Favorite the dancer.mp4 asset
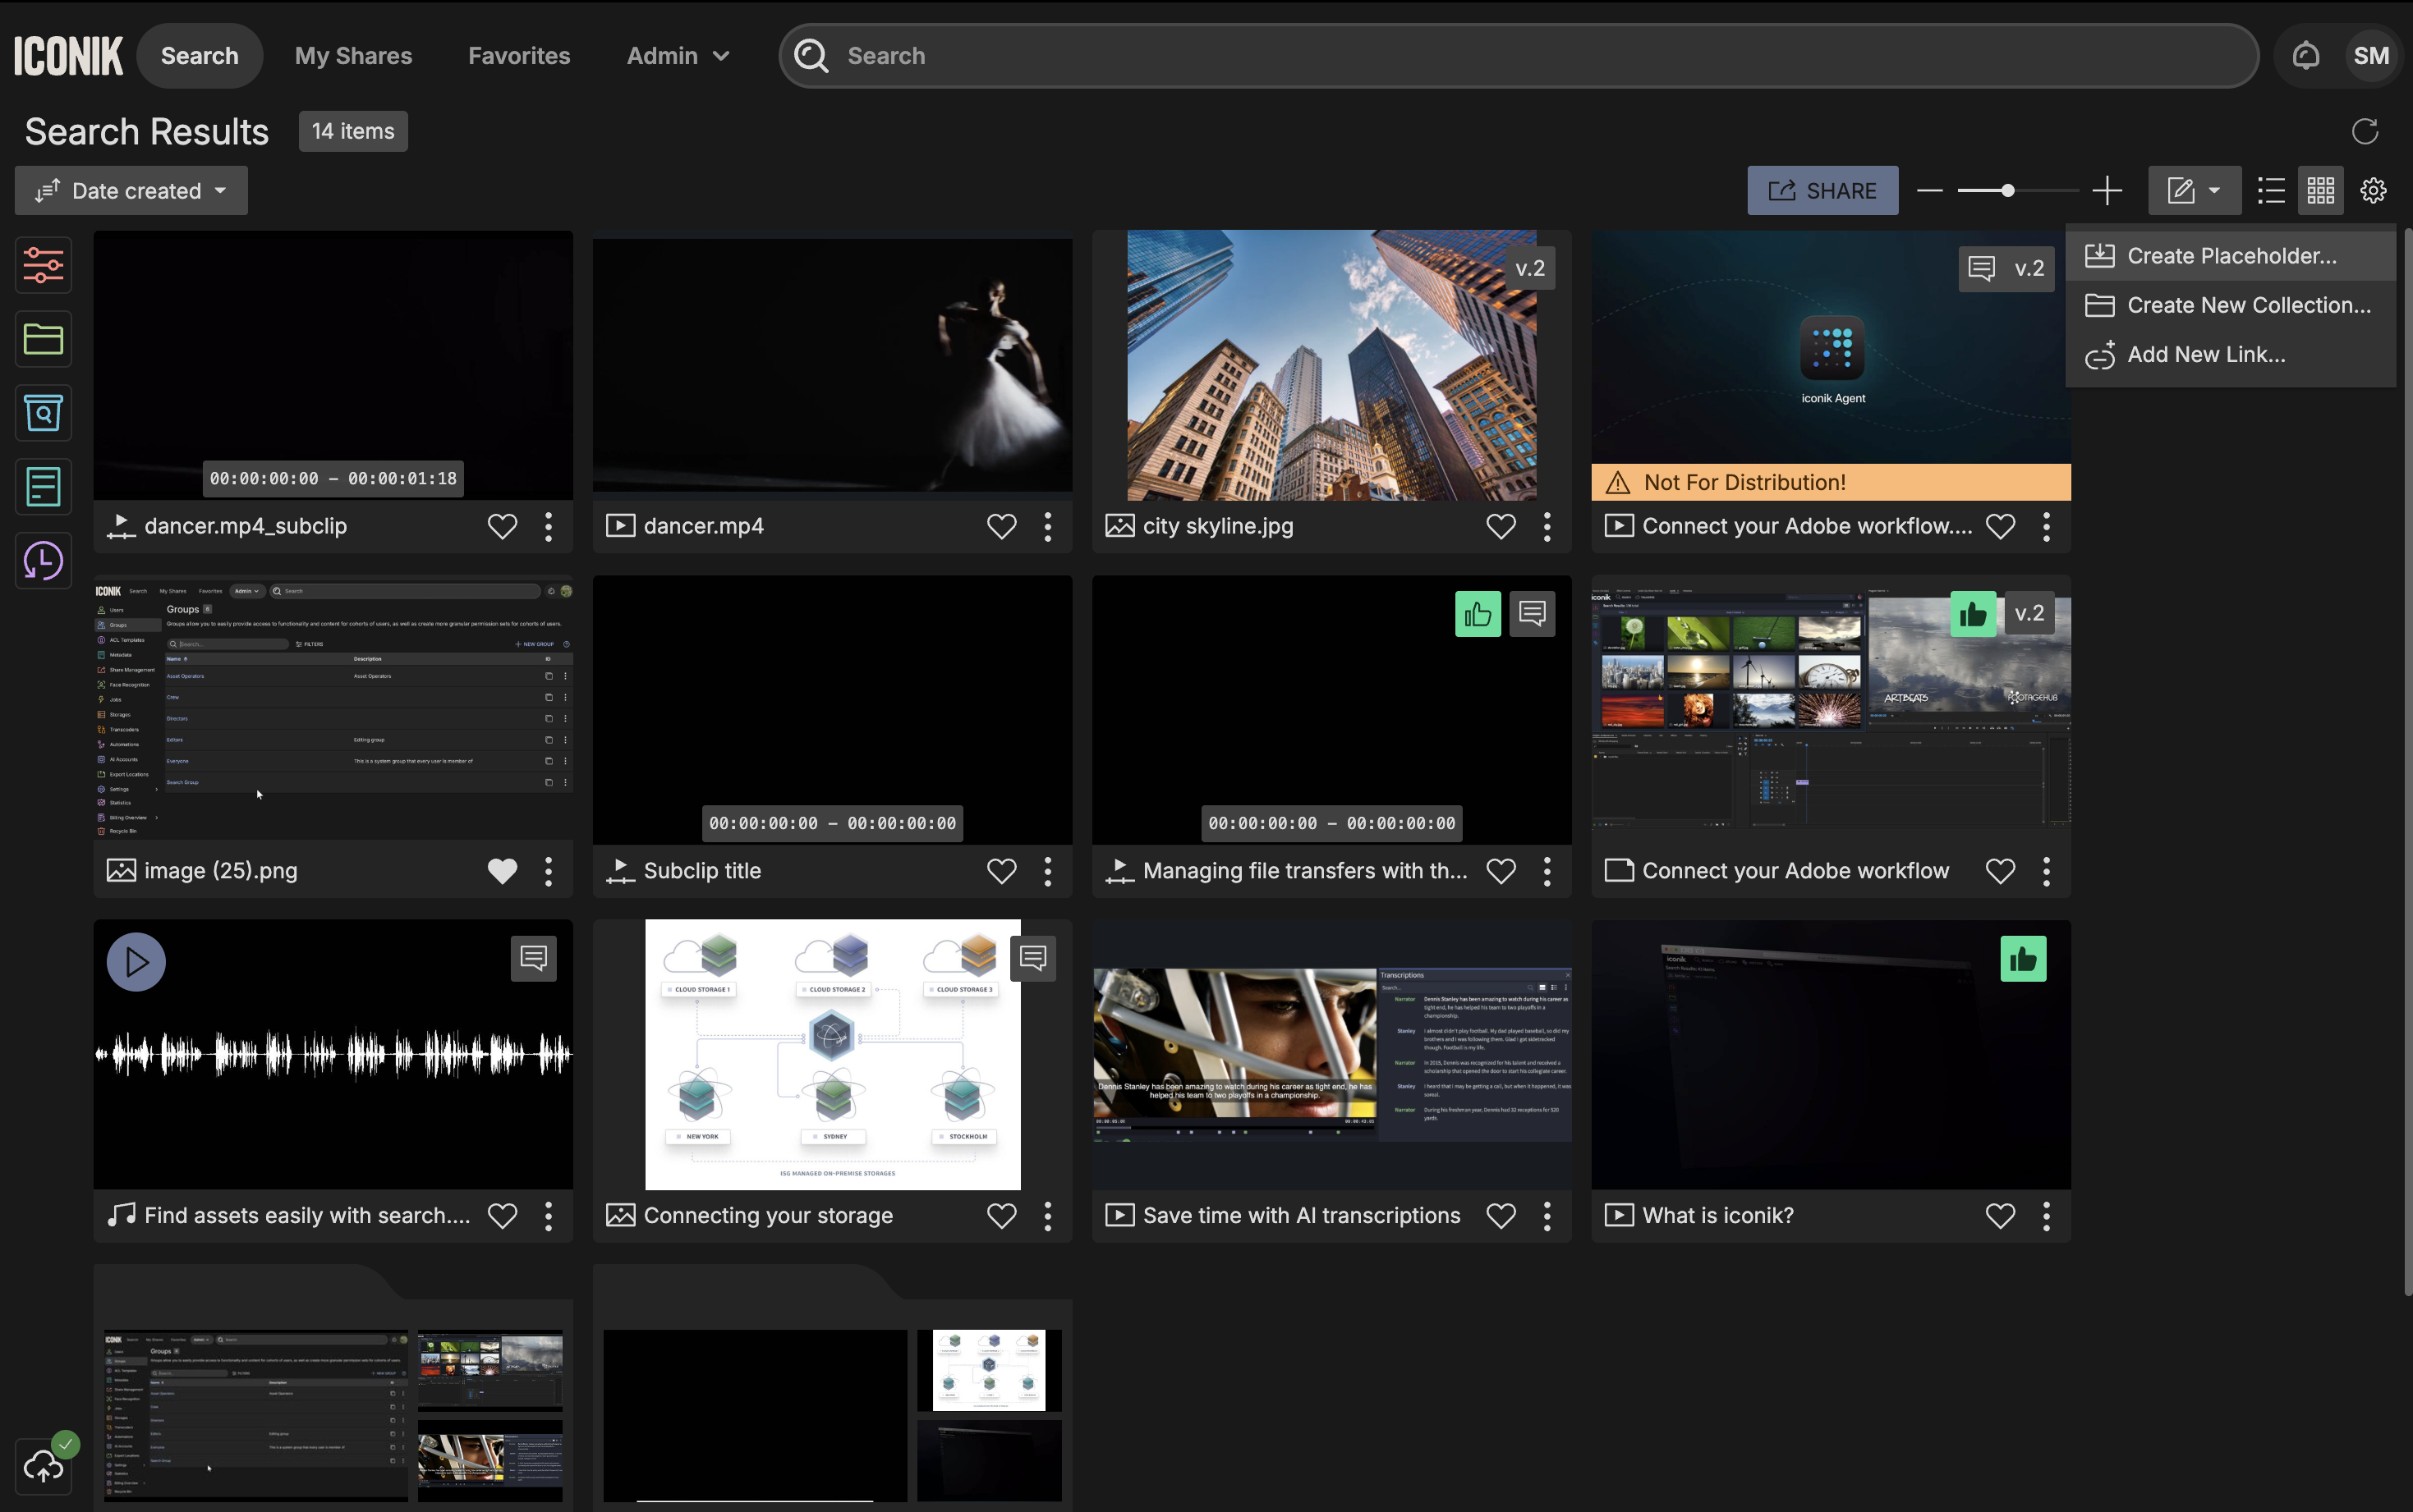Screen dimensions: 2413x1512 tap(1000, 526)
